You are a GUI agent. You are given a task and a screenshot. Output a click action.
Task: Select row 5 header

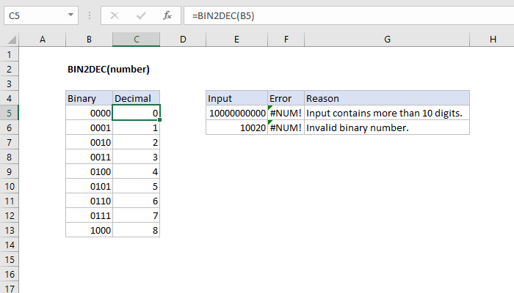[9, 113]
